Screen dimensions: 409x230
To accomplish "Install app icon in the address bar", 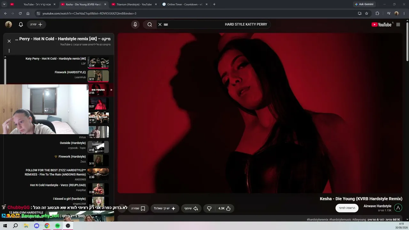I will click(x=360, y=13).
